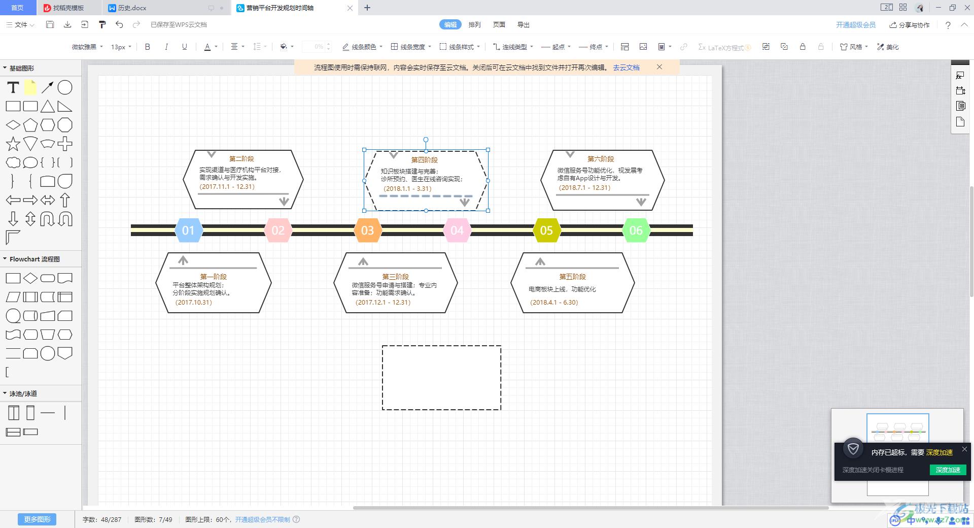This screenshot has width=974, height=528.
Task: Collapse the swimlane section
Action: (5, 393)
